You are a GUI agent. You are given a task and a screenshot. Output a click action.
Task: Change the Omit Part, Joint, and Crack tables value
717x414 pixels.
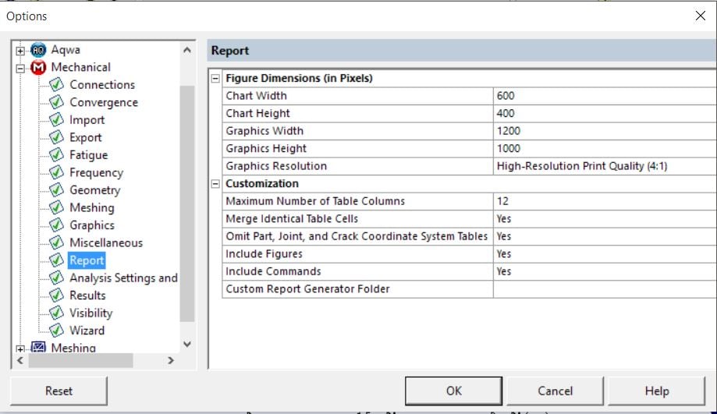coord(605,236)
